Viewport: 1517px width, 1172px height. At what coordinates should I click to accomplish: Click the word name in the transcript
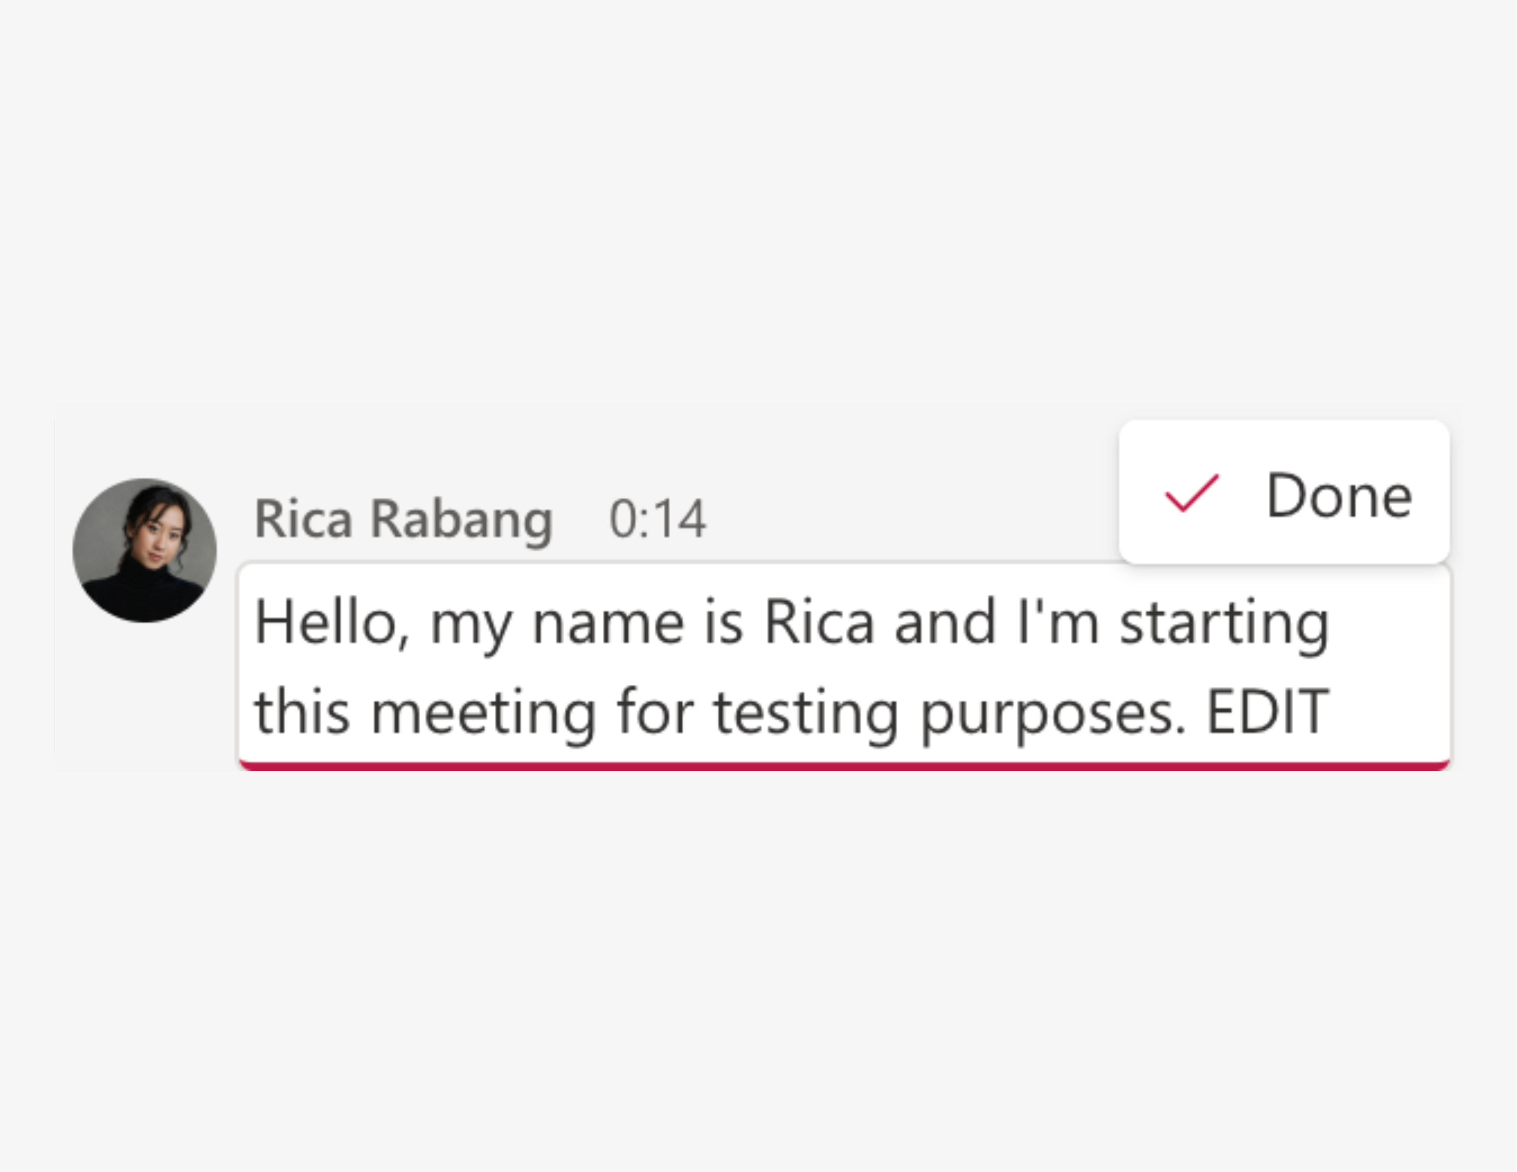[x=608, y=623]
